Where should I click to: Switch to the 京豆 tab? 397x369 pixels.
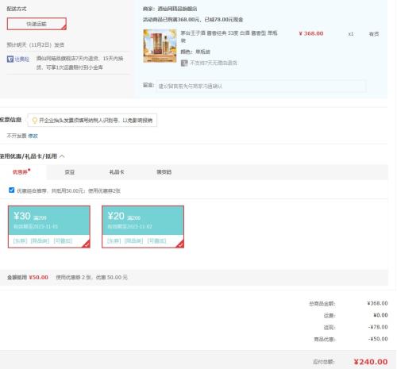coord(70,172)
